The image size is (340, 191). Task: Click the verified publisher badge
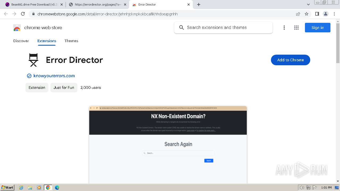[29, 76]
